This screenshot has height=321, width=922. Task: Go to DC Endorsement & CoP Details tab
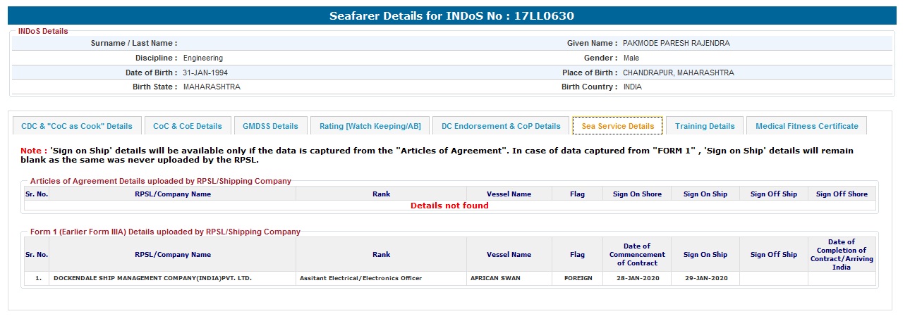click(501, 126)
